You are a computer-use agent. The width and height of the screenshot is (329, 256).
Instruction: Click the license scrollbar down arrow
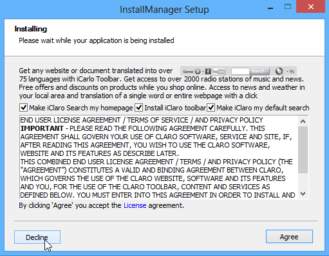303,194
